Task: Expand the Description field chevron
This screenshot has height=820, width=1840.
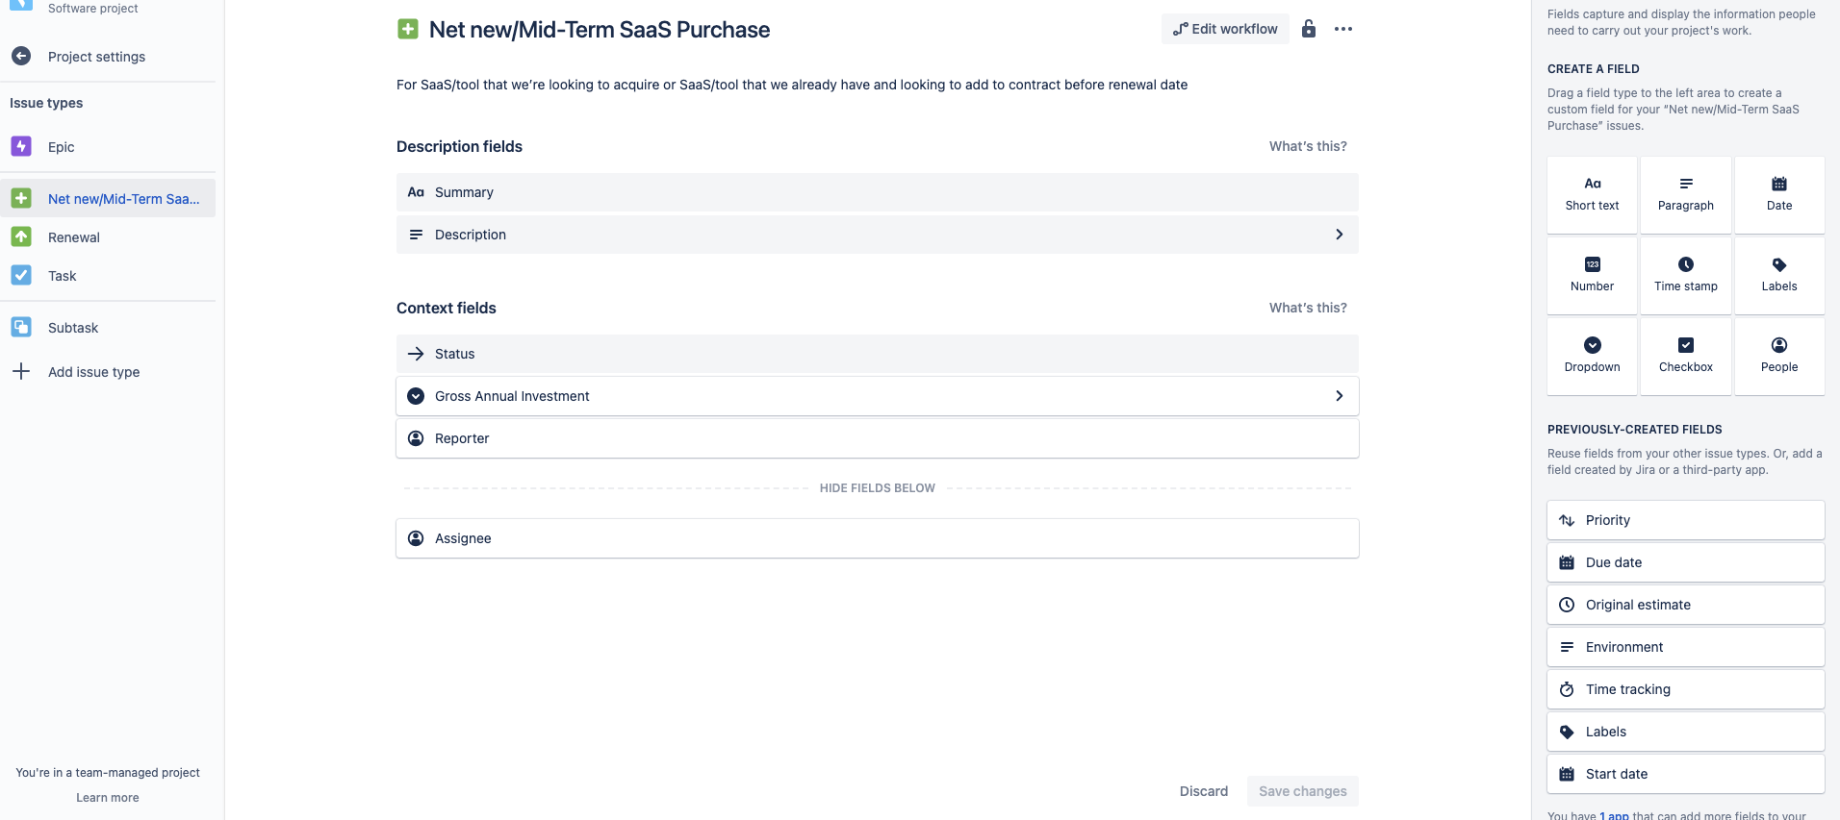Action: pos(1339,235)
